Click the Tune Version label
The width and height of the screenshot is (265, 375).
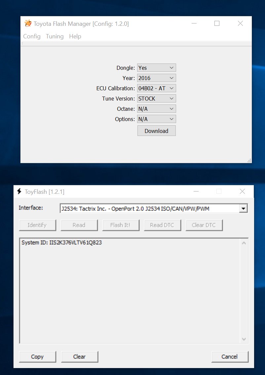point(119,99)
